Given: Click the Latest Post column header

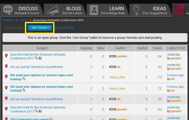Looking at the screenshot, I should [176, 48].
